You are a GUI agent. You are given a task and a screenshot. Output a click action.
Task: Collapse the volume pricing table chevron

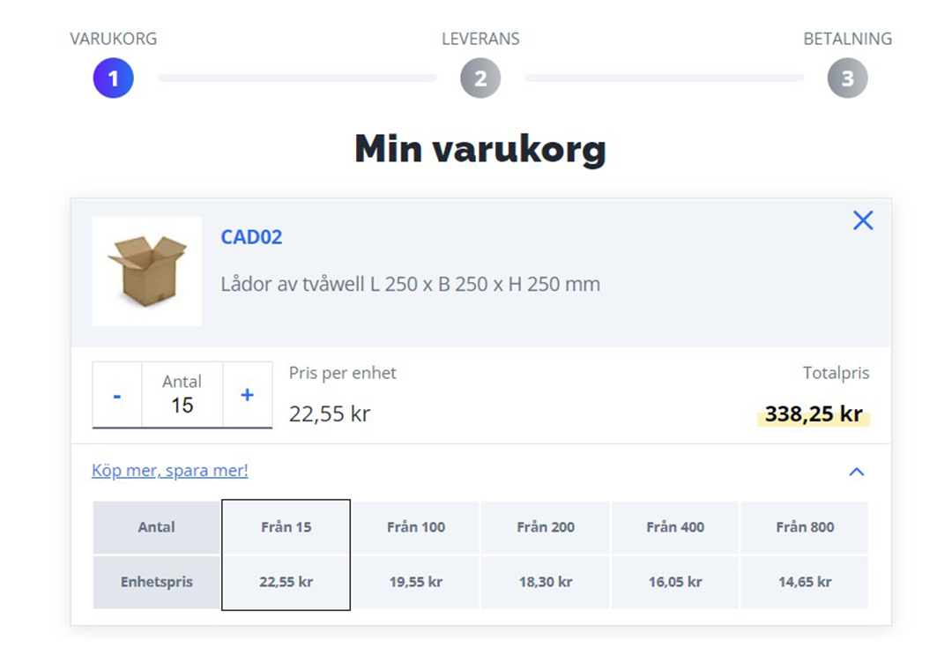click(856, 472)
